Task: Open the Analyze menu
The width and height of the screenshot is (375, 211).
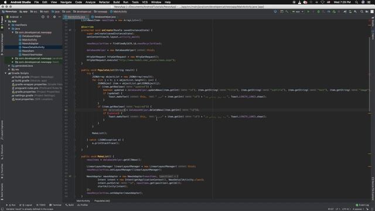Action: (x=90, y=2)
